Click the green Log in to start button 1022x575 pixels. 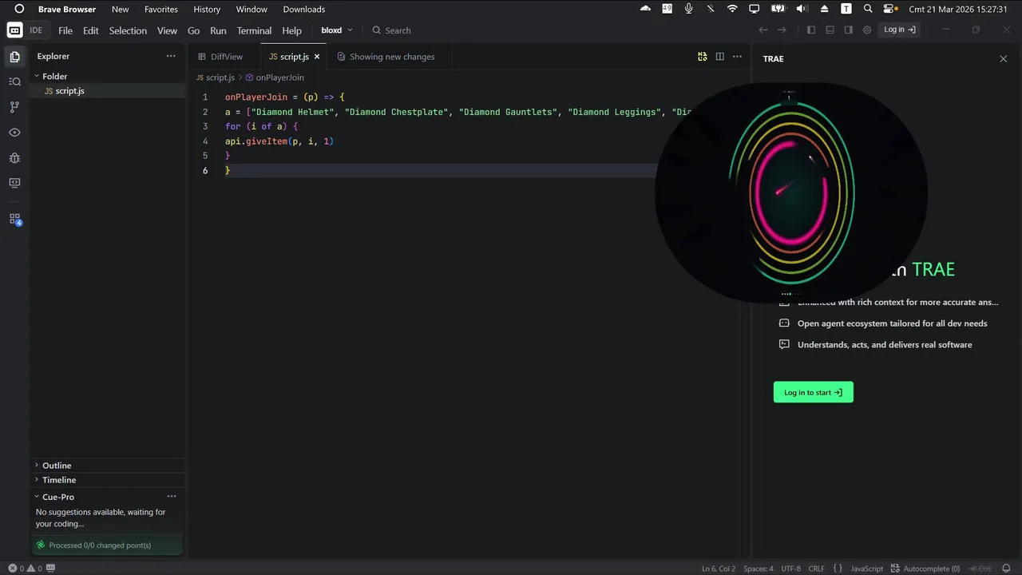coord(813,392)
